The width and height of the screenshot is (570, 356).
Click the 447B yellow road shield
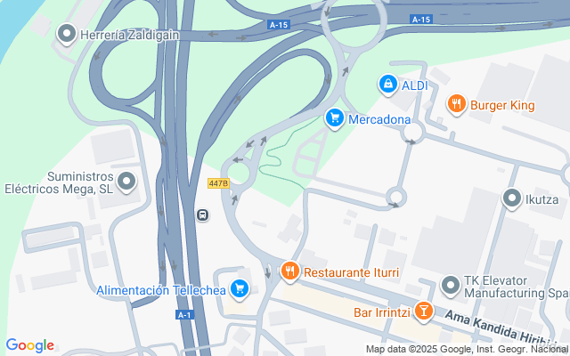[x=218, y=183]
